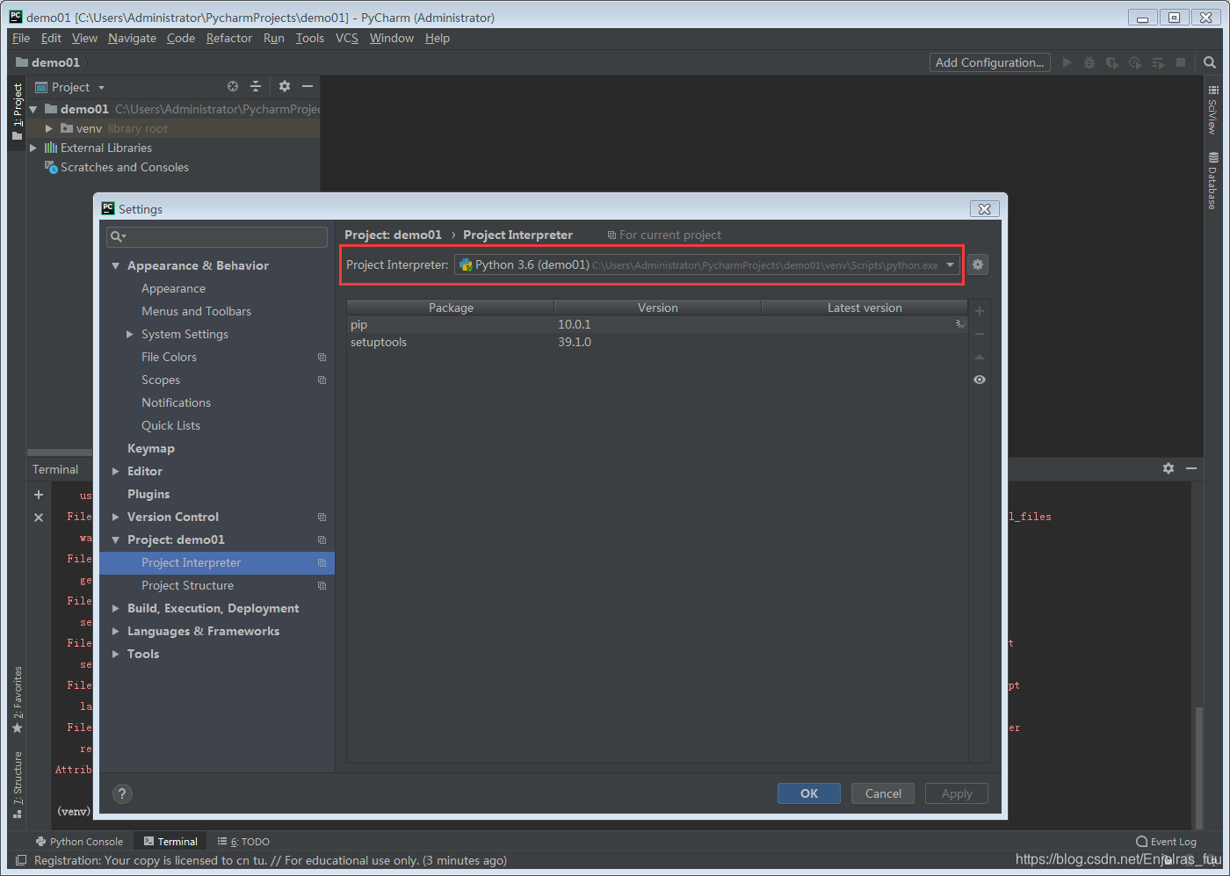The height and width of the screenshot is (876, 1230).
Task: Click Add Configuration button
Action: (x=990, y=62)
